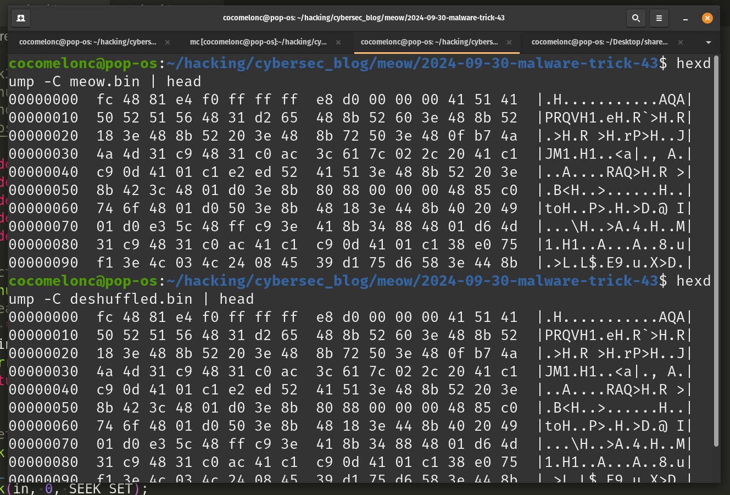730x495 pixels.
Task: Click offset 00000030 in meow.bin dump
Action: tap(43, 154)
